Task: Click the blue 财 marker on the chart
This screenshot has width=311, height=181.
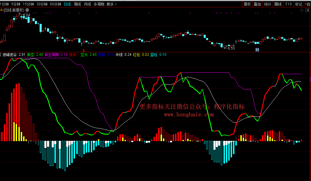Action: pyautogui.click(x=257, y=50)
